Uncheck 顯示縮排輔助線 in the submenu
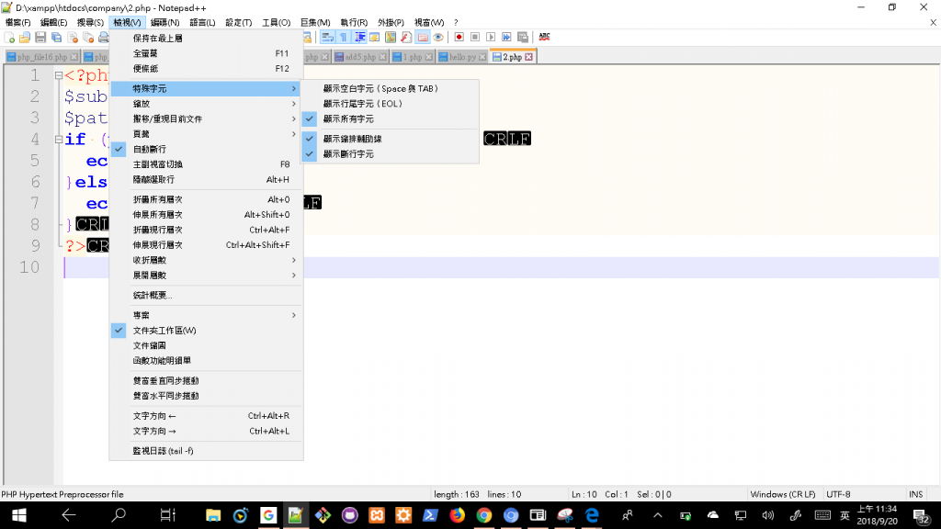The height and width of the screenshot is (529, 941). click(390, 139)
